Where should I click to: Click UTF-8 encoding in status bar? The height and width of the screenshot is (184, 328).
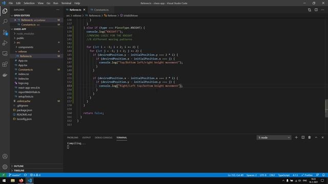pos(263,175)
